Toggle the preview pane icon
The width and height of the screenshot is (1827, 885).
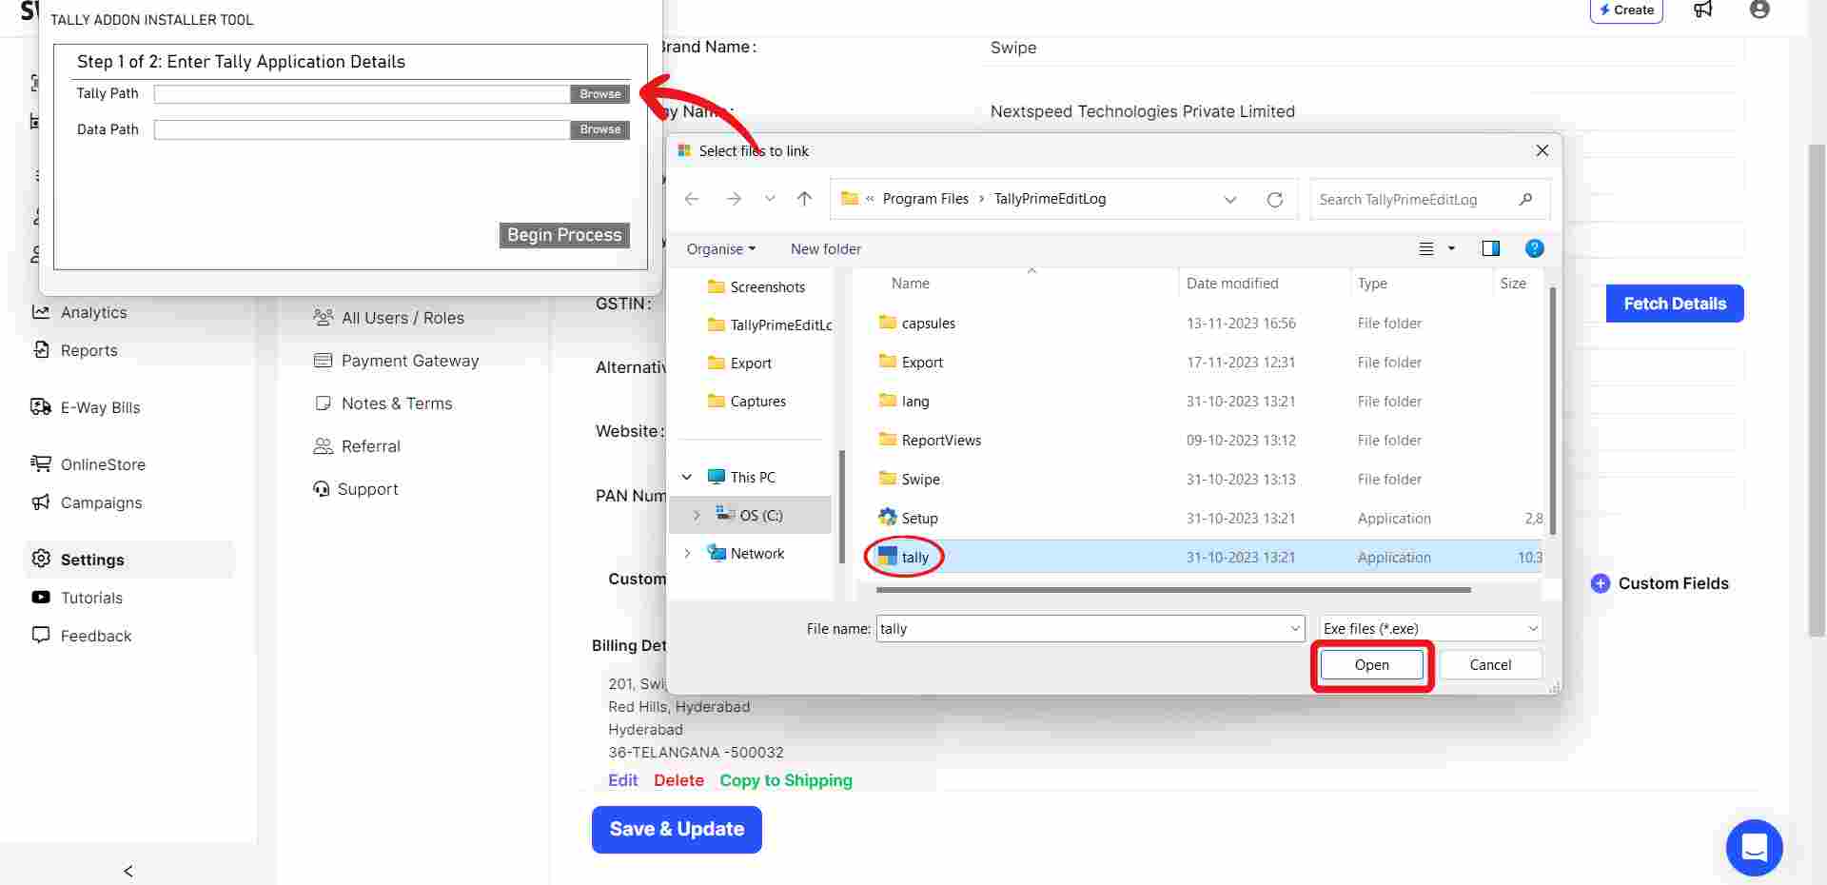(x=1491, y=248)
